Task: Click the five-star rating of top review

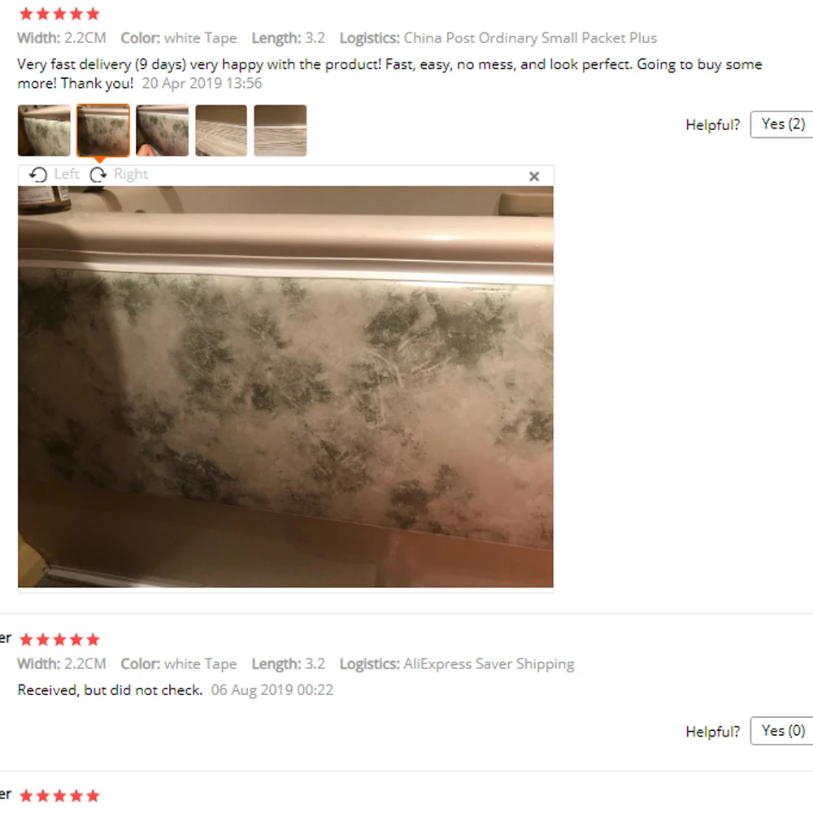Action: tap(59, 14)
